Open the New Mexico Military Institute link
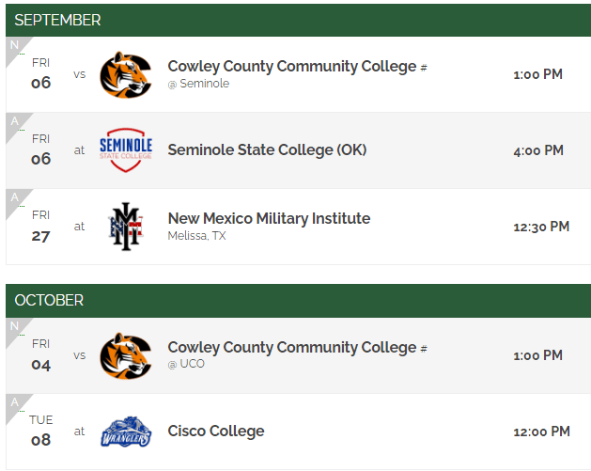This screenshot has width=591, height=471. (269, 218)
